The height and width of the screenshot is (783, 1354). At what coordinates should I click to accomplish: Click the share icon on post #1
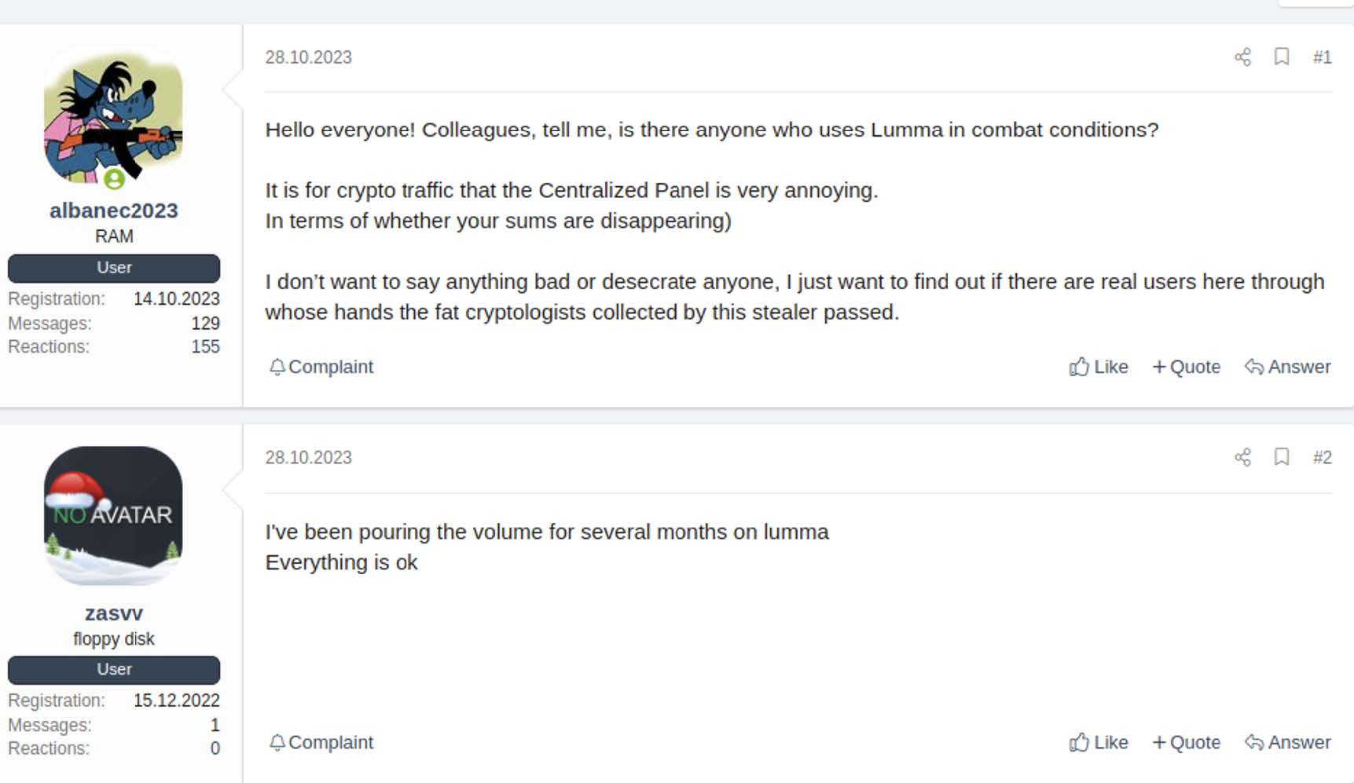1243,57
